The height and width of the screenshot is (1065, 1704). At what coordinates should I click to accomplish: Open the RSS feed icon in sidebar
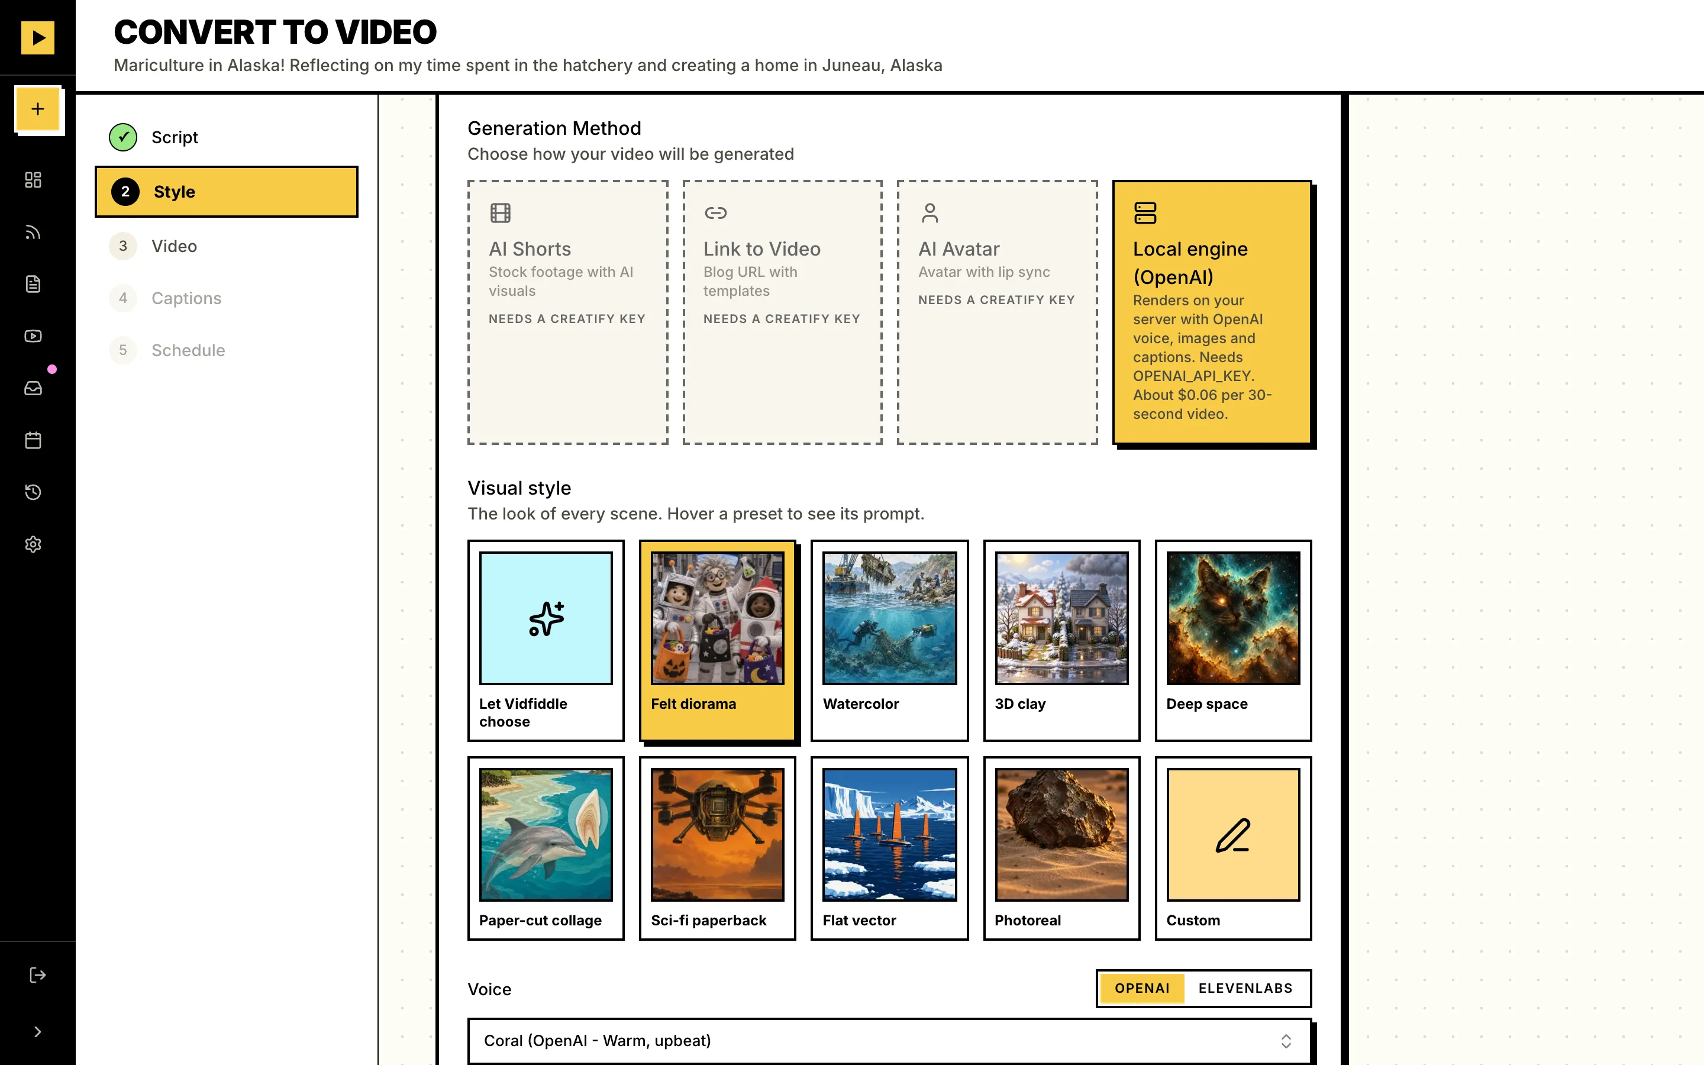[x=33, y=233]
